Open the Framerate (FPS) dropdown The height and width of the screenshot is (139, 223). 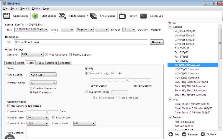43,83
